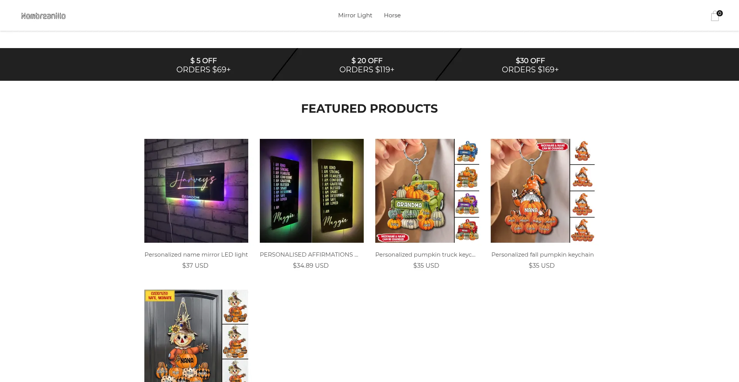
Task: Click the $20 OFF orders $119+ banner
Action: pos(367,65)
